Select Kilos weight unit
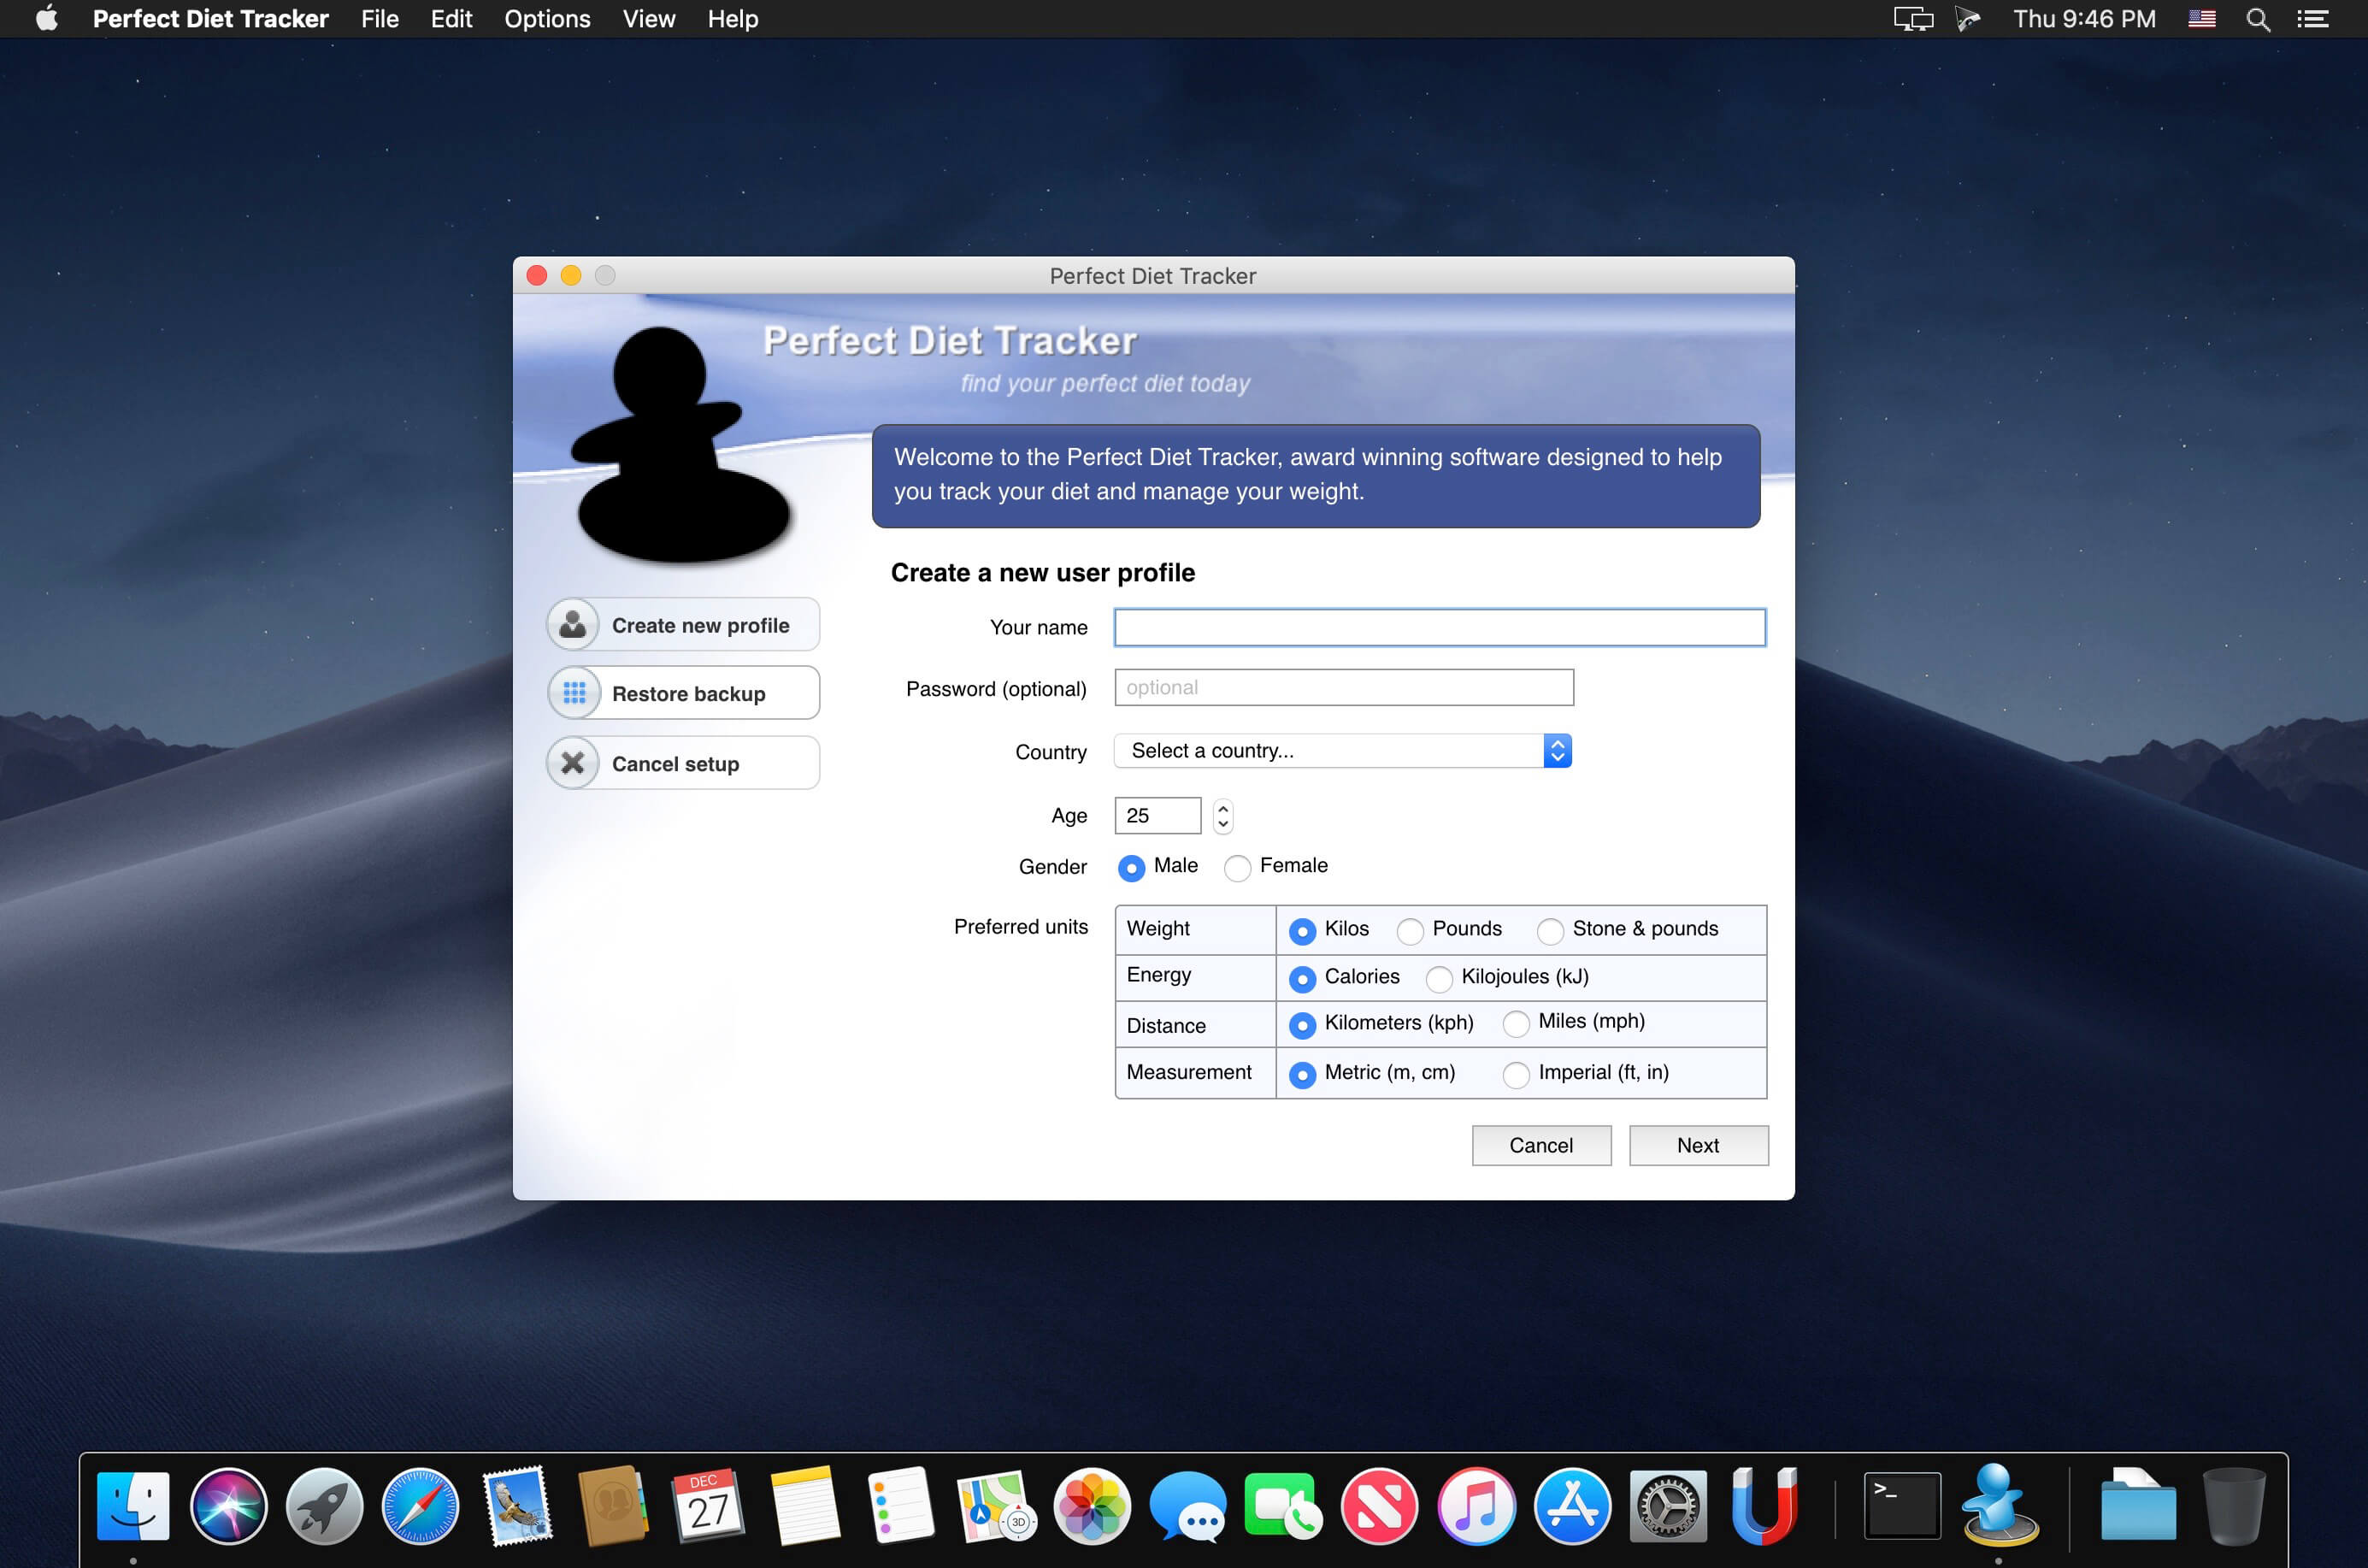The width and height of the screenshot is (2368, 1568). (1302, 931)
